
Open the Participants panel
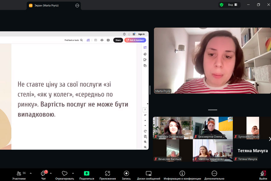coord(19,175)
